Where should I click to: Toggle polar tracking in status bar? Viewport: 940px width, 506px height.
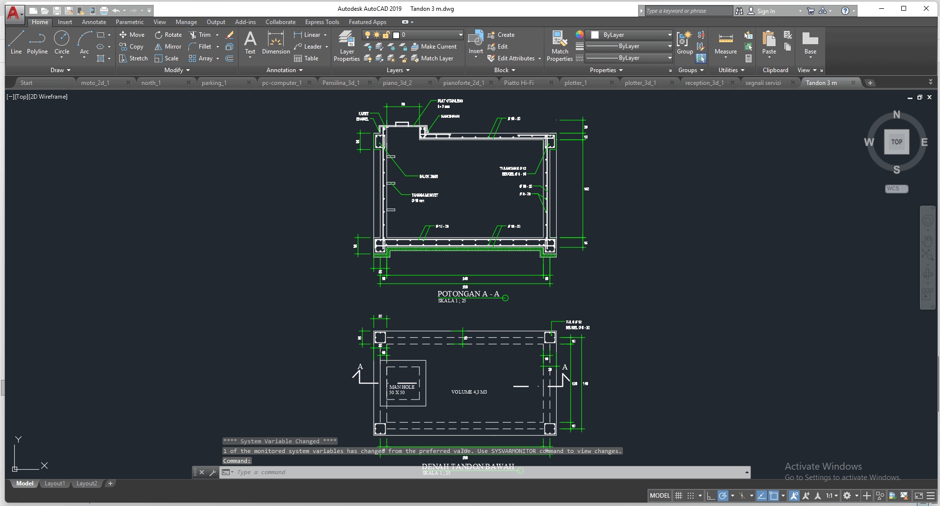[x=723, y=496]
